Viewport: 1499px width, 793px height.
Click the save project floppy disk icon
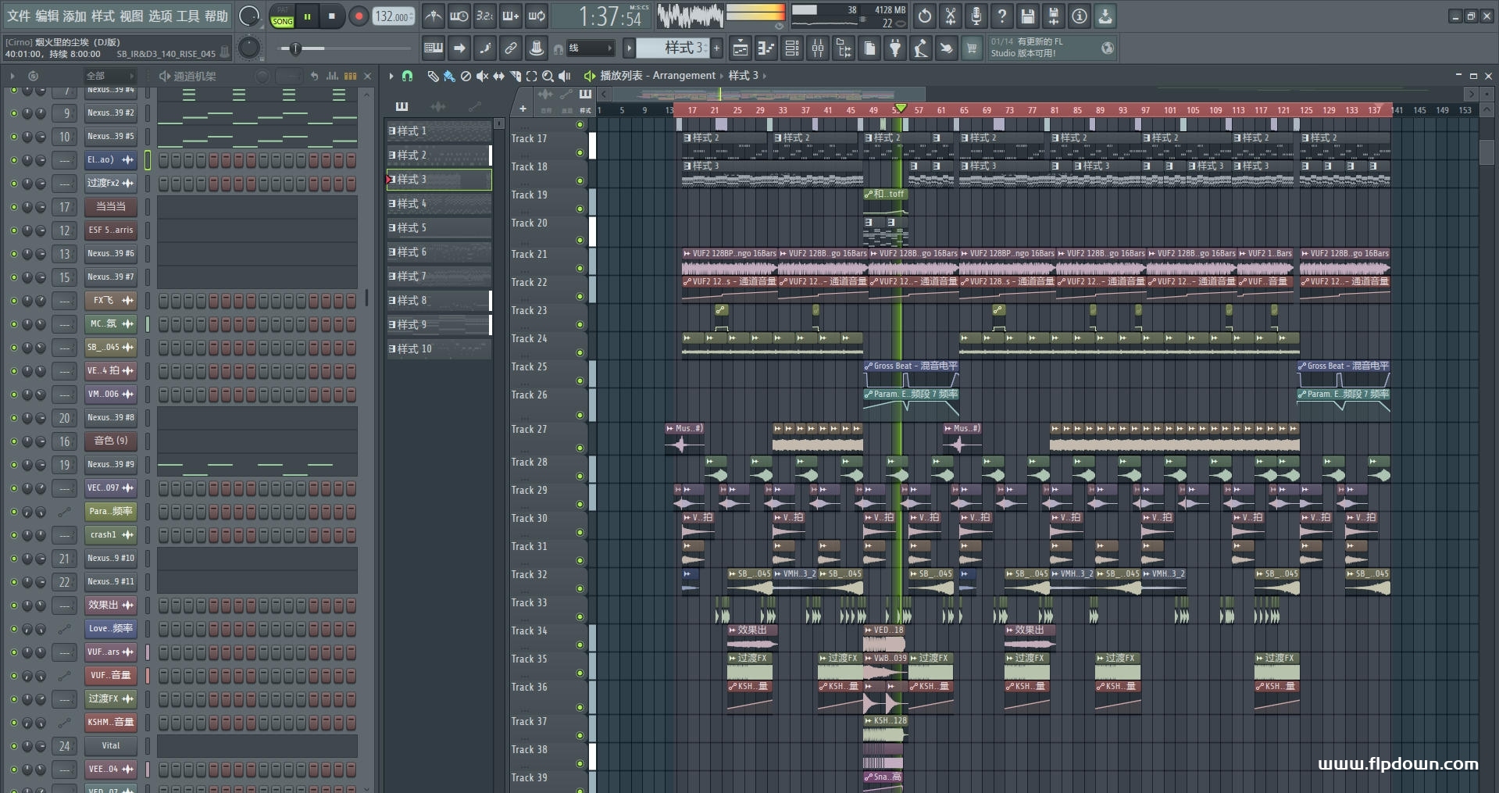tap(1028, 16)
